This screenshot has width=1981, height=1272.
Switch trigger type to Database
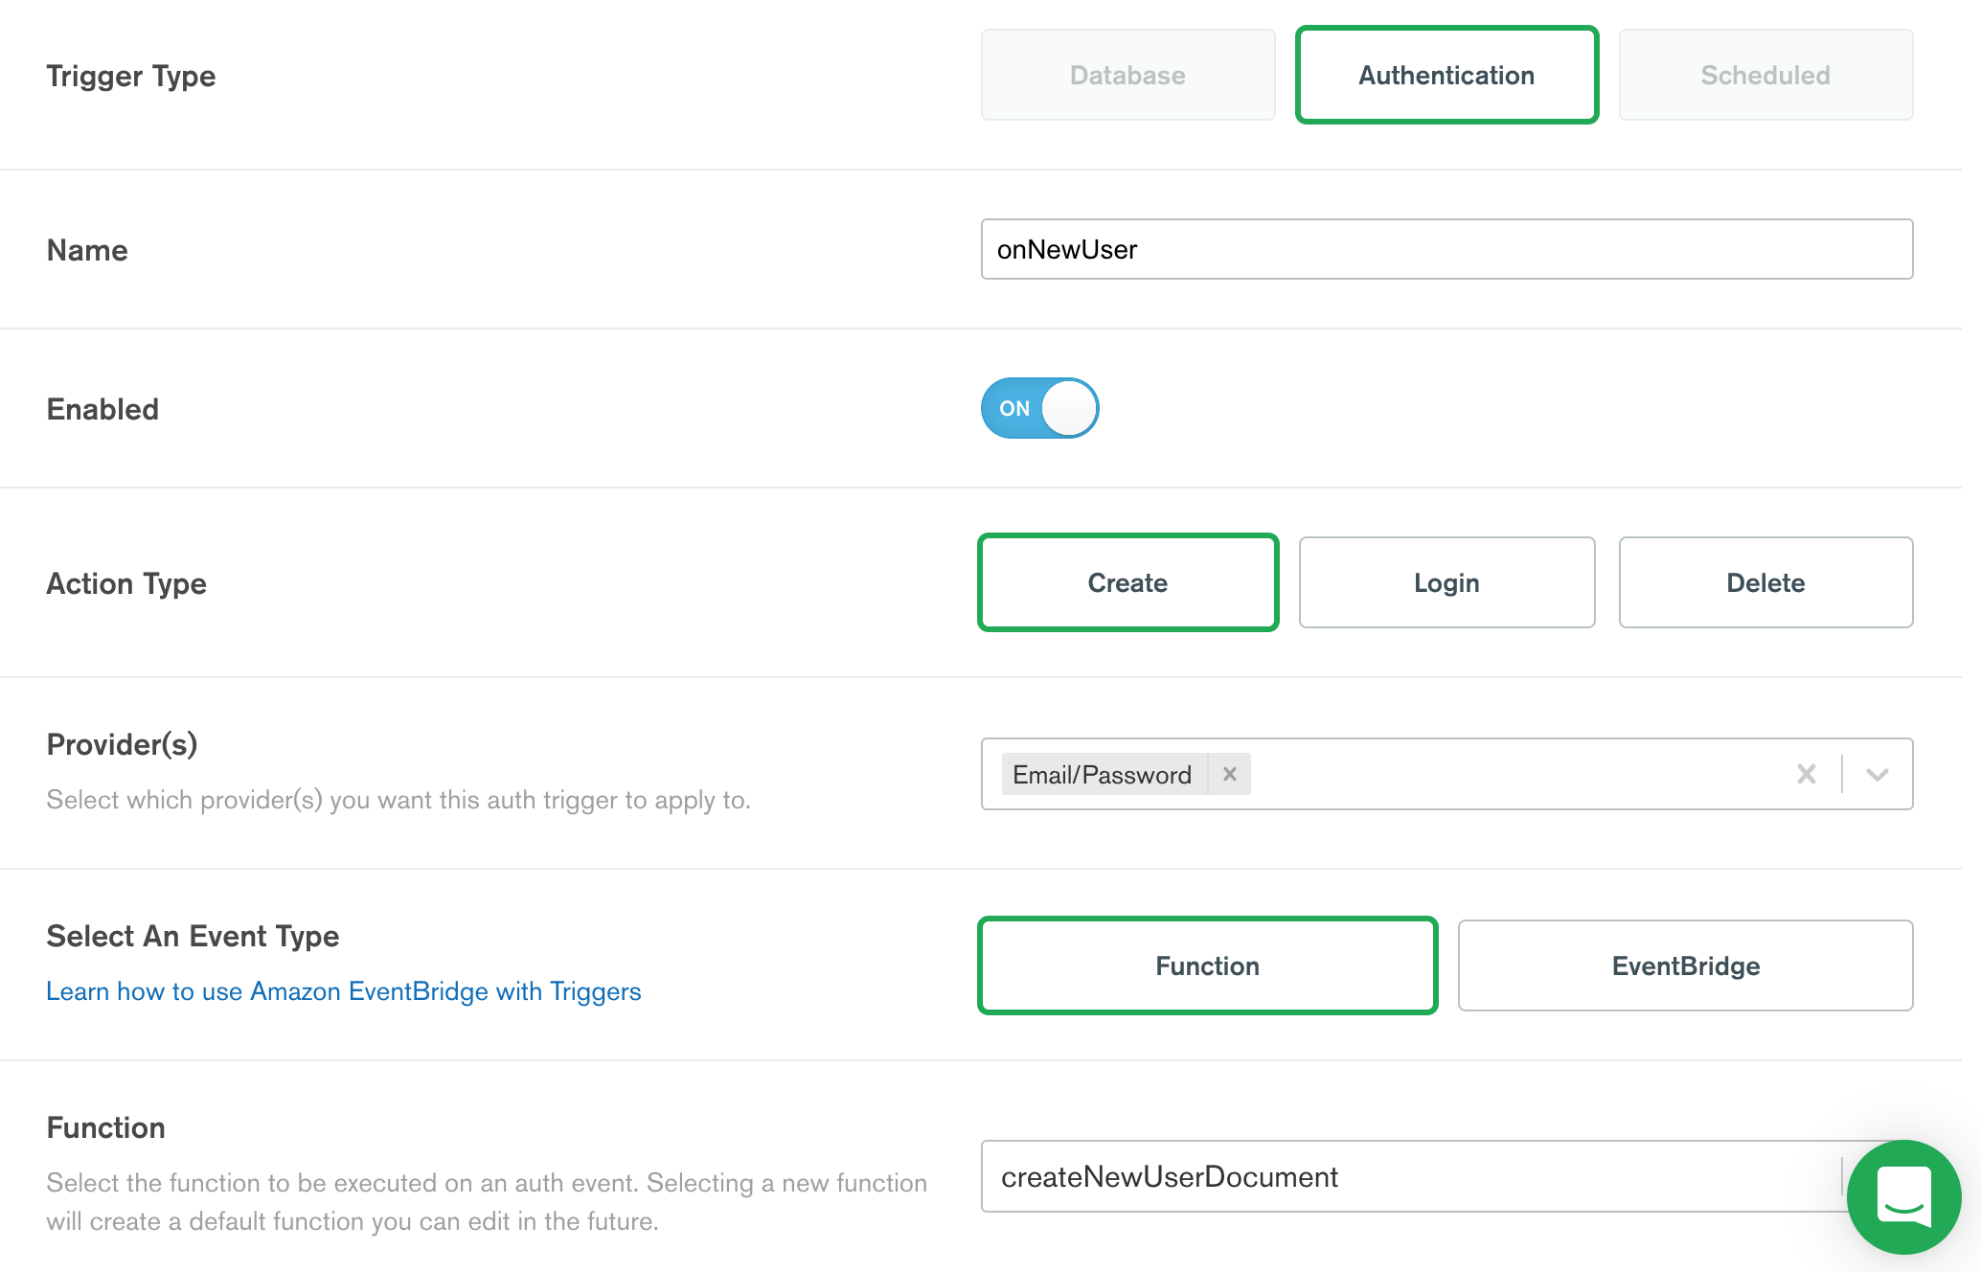(1127, 75)
